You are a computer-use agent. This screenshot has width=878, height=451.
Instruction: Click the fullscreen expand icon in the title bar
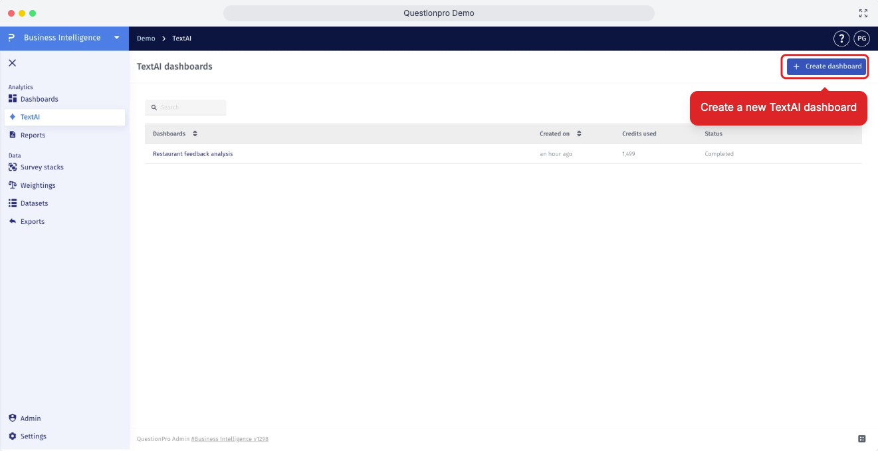(x=863, y=13)
